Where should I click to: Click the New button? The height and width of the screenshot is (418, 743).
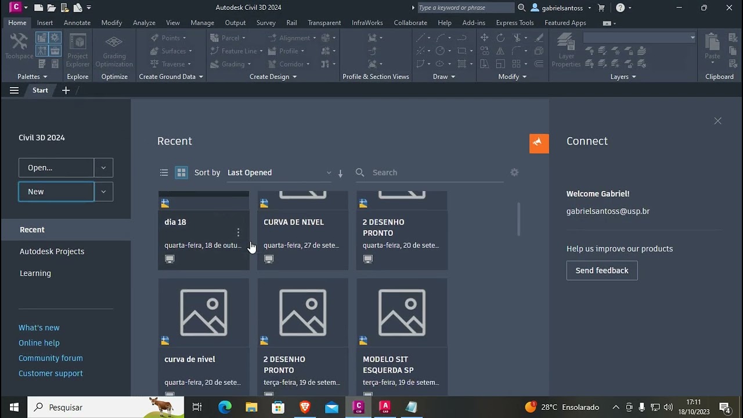point(56,192)
